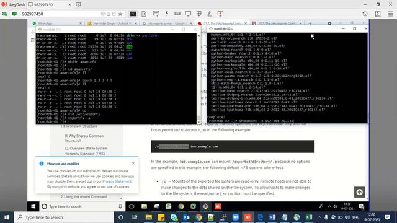Open new AnyDesk session tab button
Viewport: 397px width, 223px height.
click(x=78, y=4)
